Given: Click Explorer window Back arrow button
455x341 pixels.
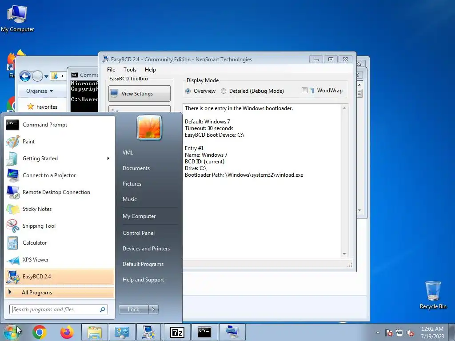Looking at the screenshot, I should 25,76.
